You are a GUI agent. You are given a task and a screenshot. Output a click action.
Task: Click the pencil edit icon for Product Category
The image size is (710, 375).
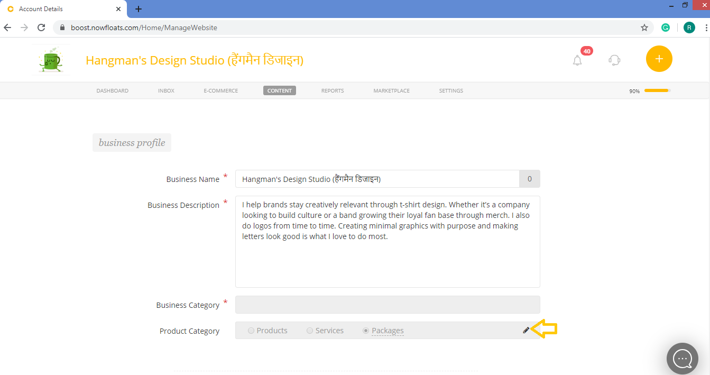tap(526, 330)
